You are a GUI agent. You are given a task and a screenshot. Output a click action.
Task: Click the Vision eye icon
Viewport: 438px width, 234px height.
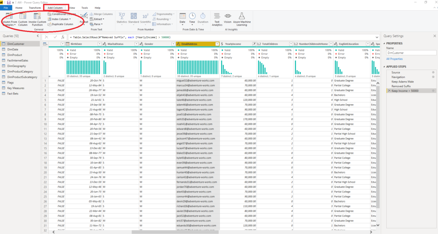click(228, 16)
